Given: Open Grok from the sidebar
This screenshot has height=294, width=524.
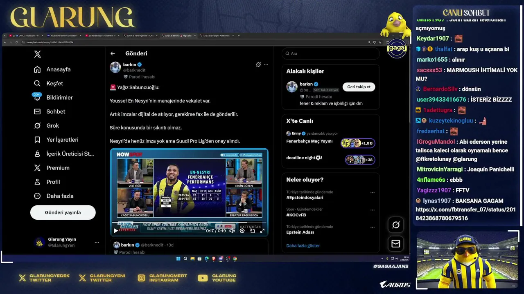Looking at the screenshot, I should pyautogui.click(x=46, y=125).
